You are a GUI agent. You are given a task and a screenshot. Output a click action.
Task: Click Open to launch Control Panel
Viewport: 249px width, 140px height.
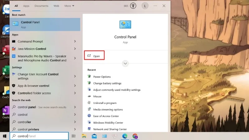94,56
